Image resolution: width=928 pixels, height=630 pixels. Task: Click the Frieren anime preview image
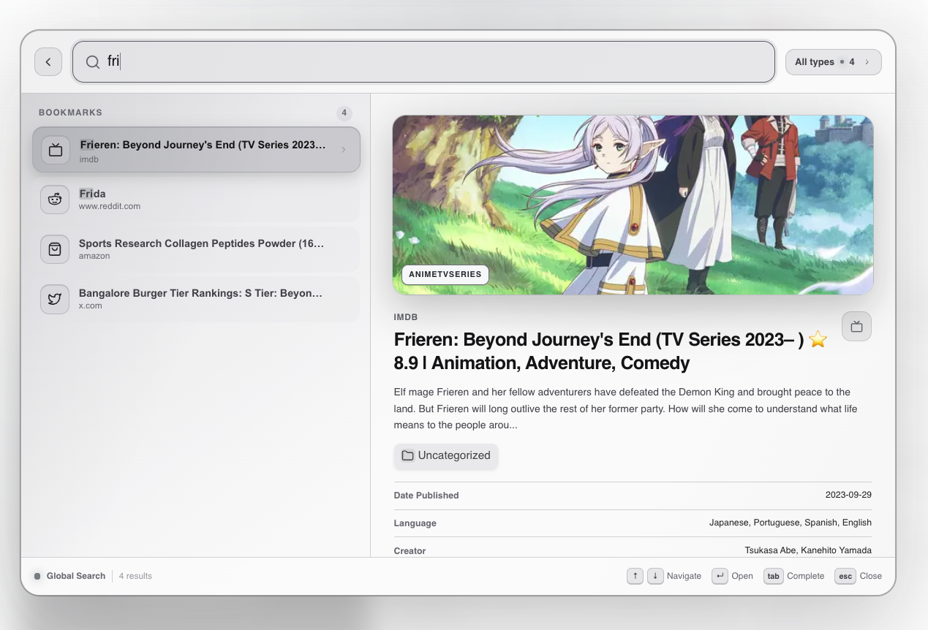[633, 205]
